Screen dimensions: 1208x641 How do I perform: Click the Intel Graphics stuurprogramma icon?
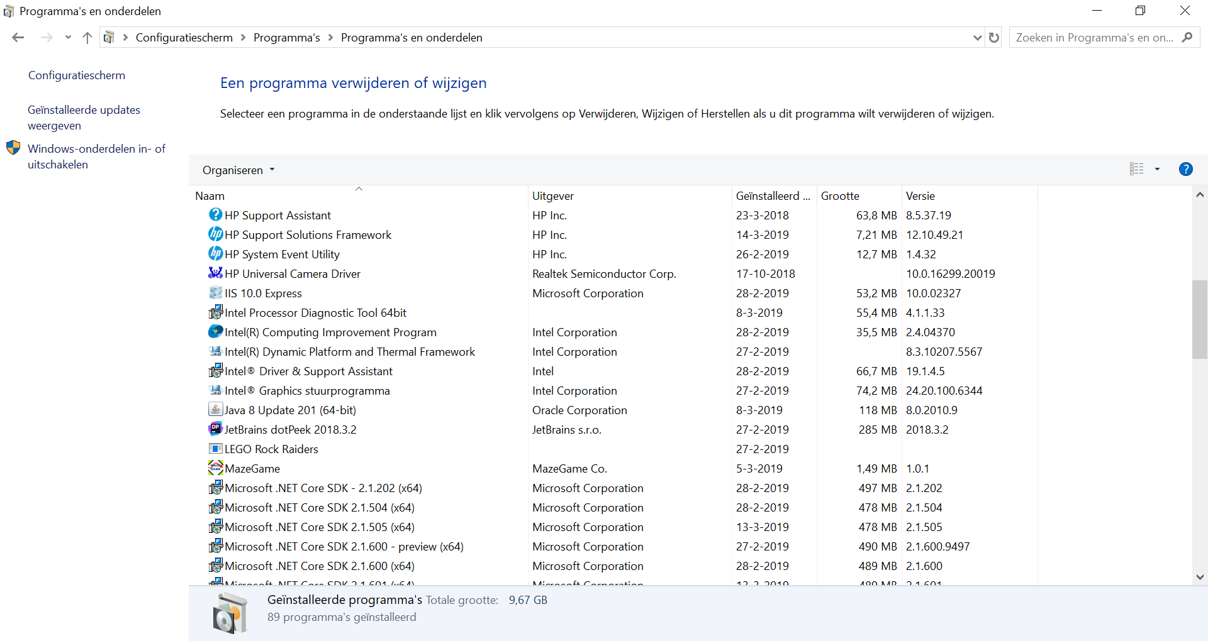pyautogui.click(x=215, y=390)
